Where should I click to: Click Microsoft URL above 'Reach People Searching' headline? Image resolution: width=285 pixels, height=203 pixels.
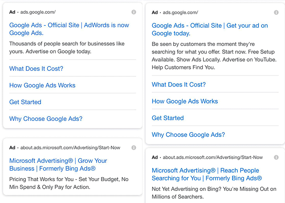213,157
